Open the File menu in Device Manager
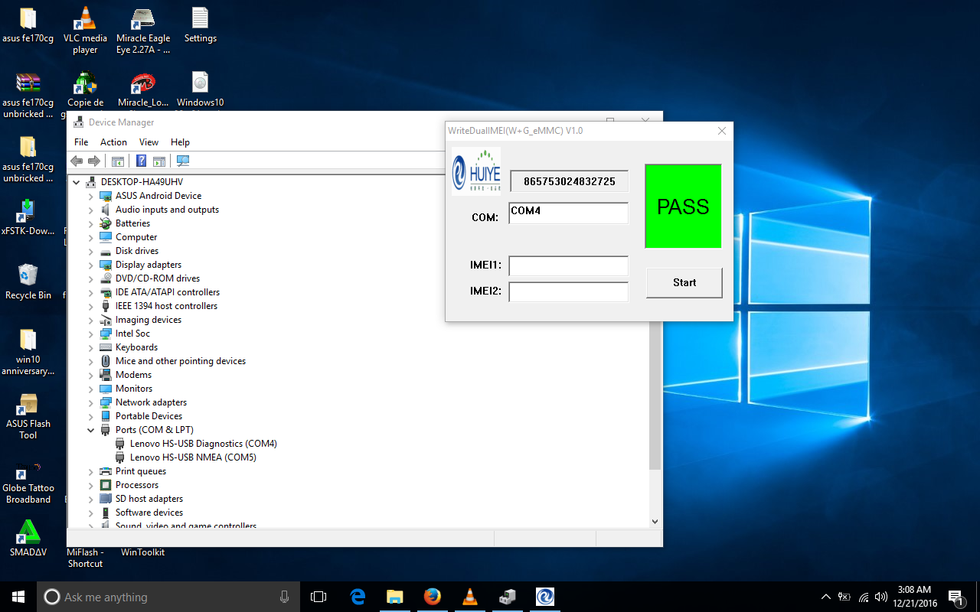 [x=81, y=142]
